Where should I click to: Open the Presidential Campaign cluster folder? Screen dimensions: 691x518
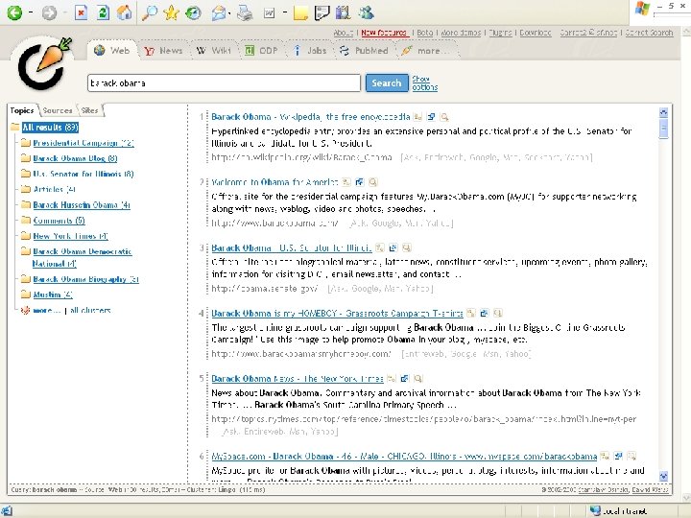83,143
